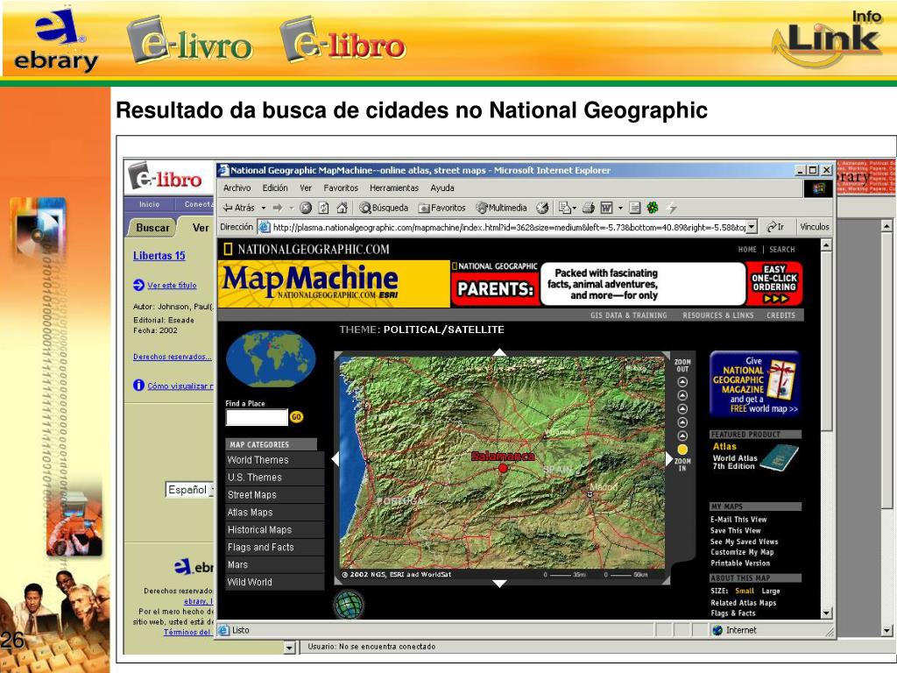Click the Mail icon in toolbar

point(565,208)
